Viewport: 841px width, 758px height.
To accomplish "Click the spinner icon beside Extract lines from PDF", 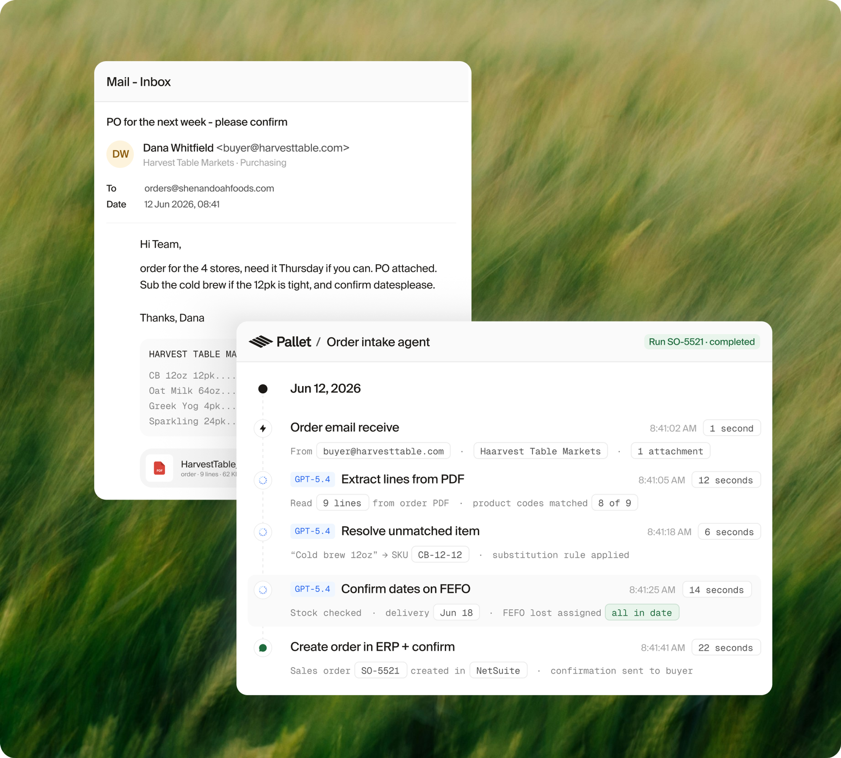I will click(x=263, y=480).
